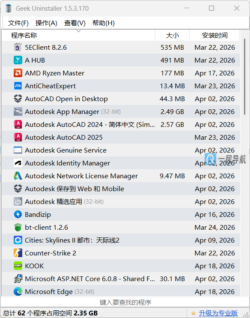This screenshot has width=250, height=318.
Task: Click the Mar 24, 2026 install date
Action: (x=214, y=227)
